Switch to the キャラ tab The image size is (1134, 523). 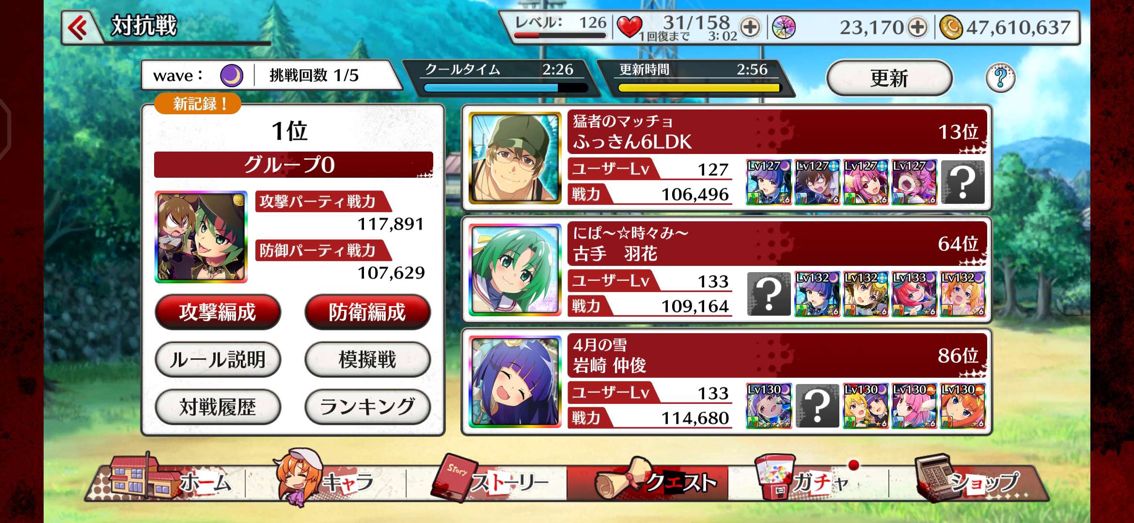pyautogui.click(x=326, y=479)
